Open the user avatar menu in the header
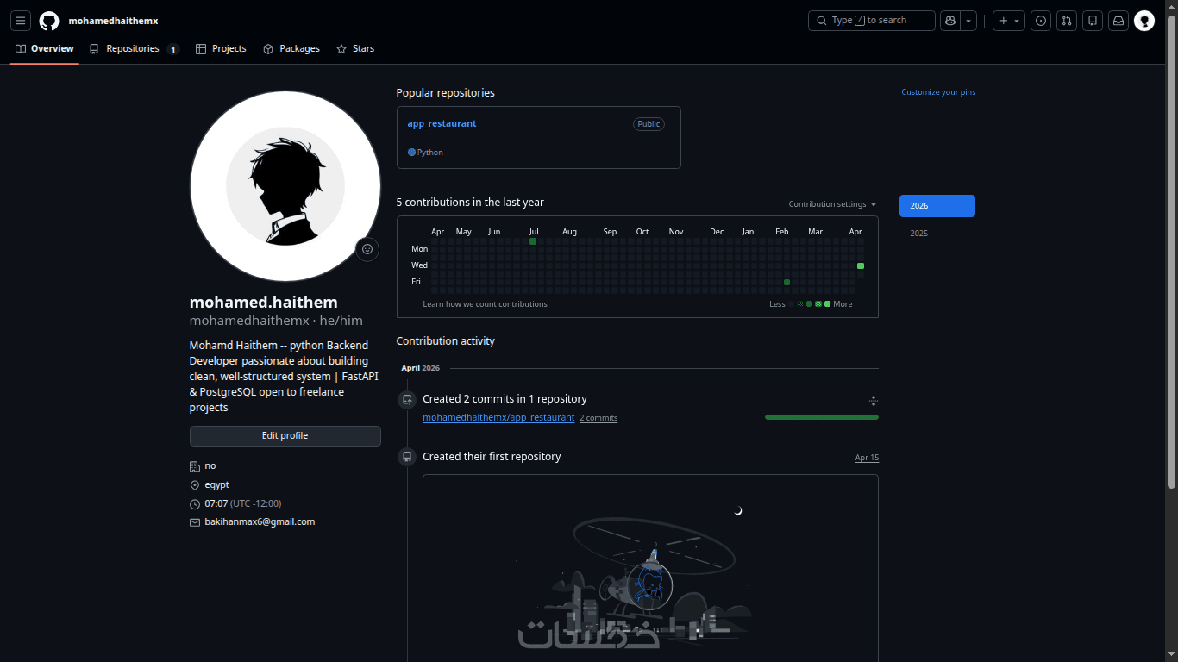1178x662 pixels. [1144, 21]
